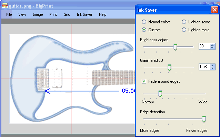The width and height of the screenshot is (220, 137).
Task: Choose the Lighten more radio button
Action: coord(184,30)
